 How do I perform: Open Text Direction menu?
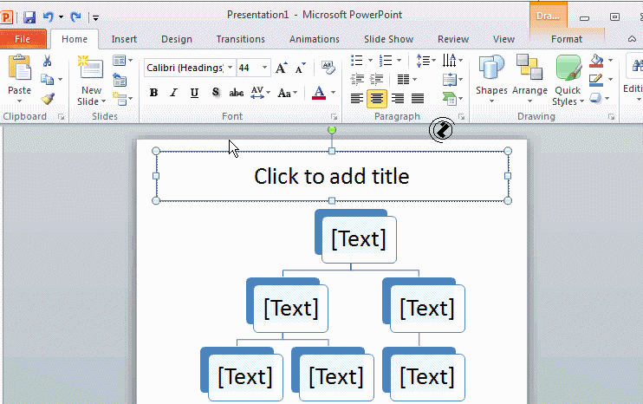point(452,61)
